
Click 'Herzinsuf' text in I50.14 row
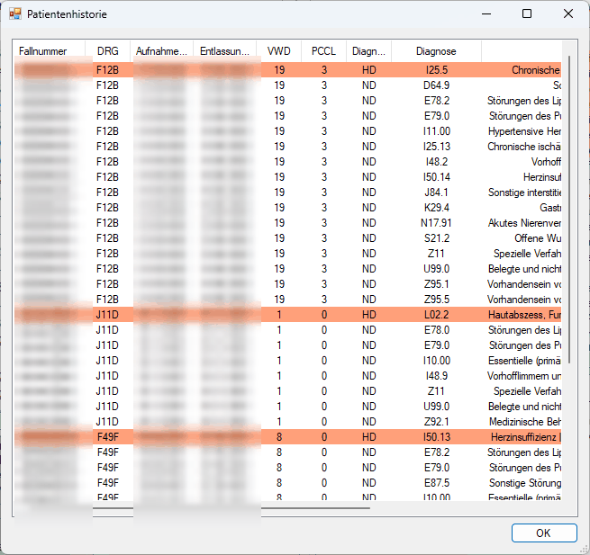[542, 177]
